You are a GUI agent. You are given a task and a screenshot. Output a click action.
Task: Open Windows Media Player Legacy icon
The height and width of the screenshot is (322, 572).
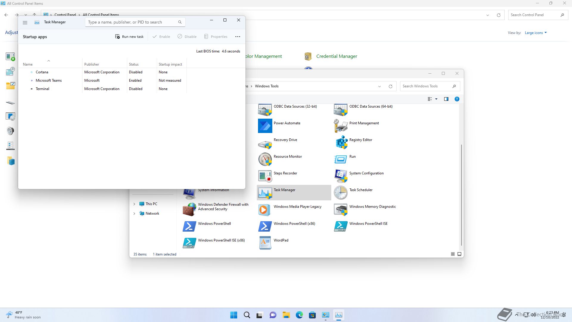pos(265,209)
